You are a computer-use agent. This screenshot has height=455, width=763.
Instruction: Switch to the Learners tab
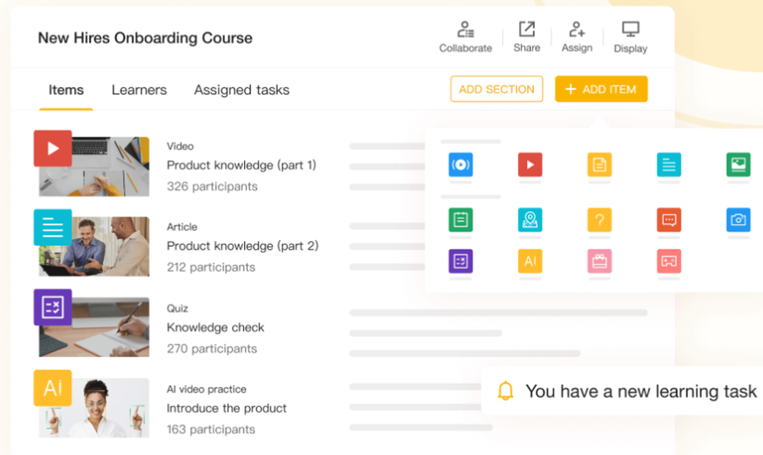139,90
